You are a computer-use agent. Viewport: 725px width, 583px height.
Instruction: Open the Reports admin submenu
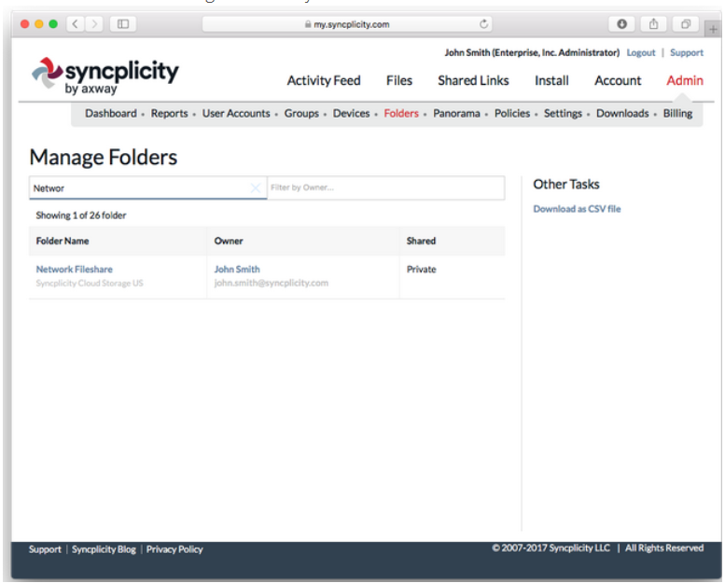tap(169, 113)
